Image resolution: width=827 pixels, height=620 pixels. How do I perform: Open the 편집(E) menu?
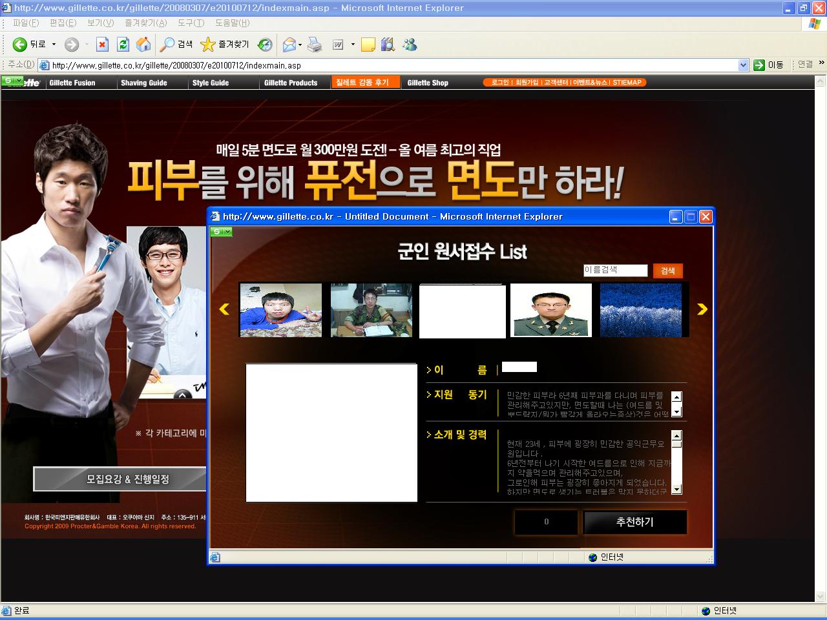63,23
